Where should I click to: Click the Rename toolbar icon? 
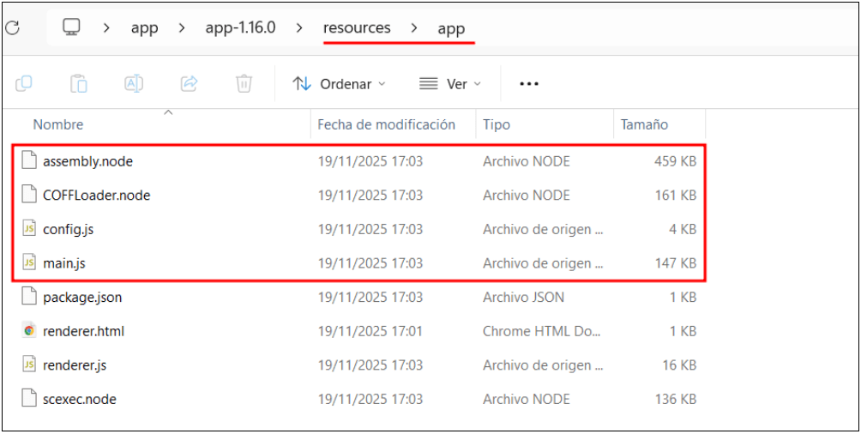(134, 83)
